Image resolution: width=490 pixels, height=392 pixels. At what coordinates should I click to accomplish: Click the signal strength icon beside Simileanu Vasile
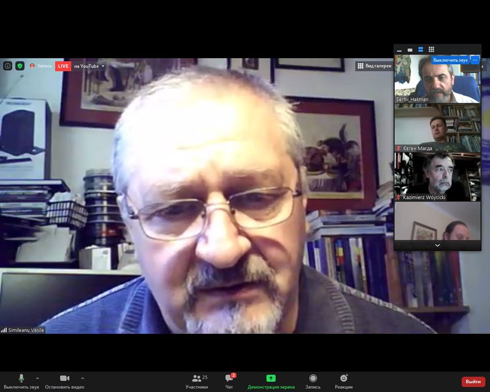[x=4, y=330]
